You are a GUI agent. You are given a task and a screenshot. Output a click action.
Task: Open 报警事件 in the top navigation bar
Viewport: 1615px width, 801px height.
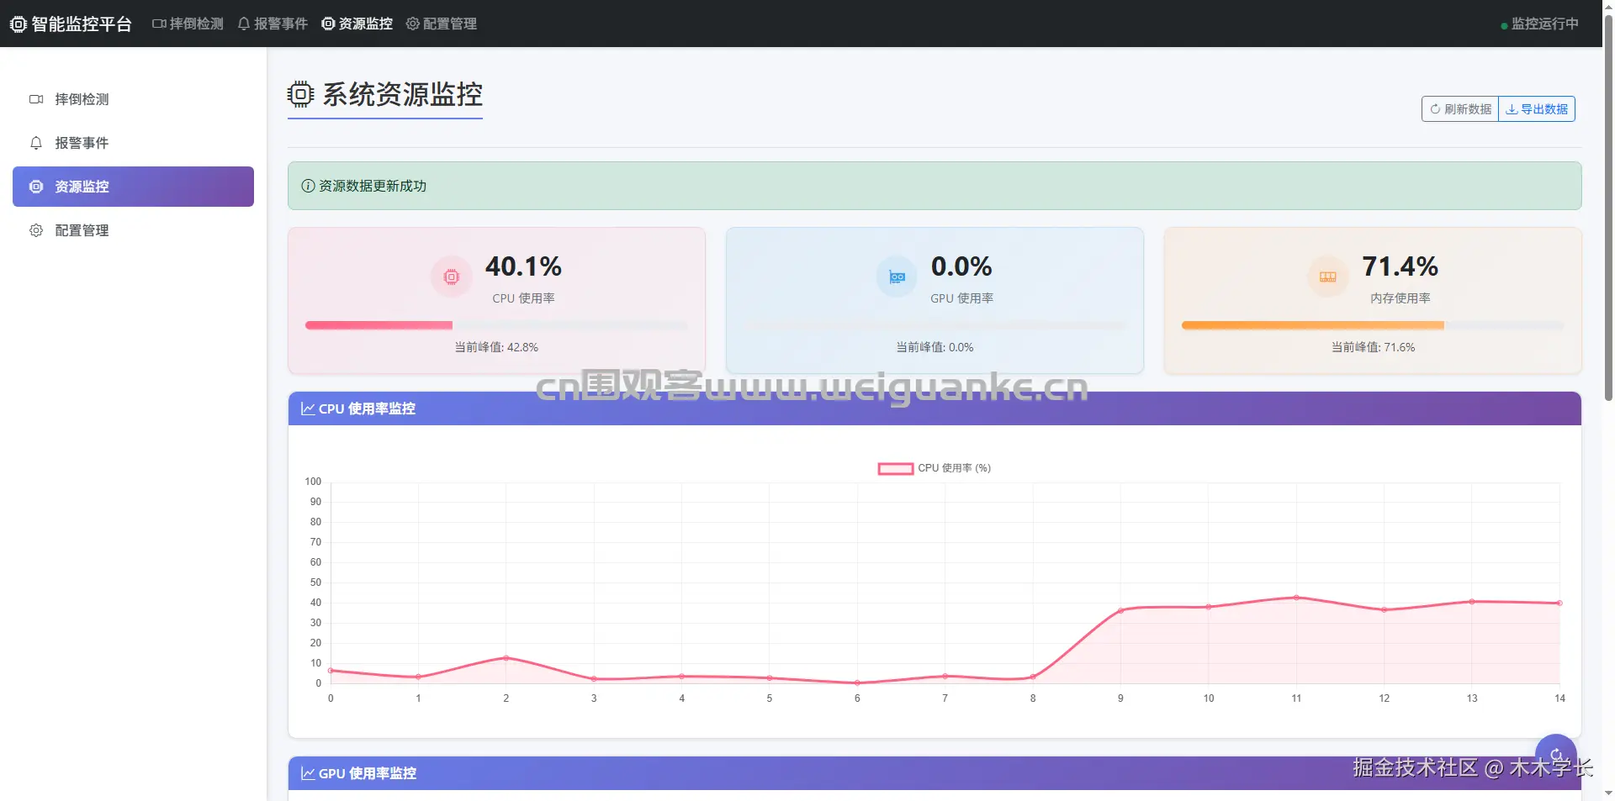273,24
